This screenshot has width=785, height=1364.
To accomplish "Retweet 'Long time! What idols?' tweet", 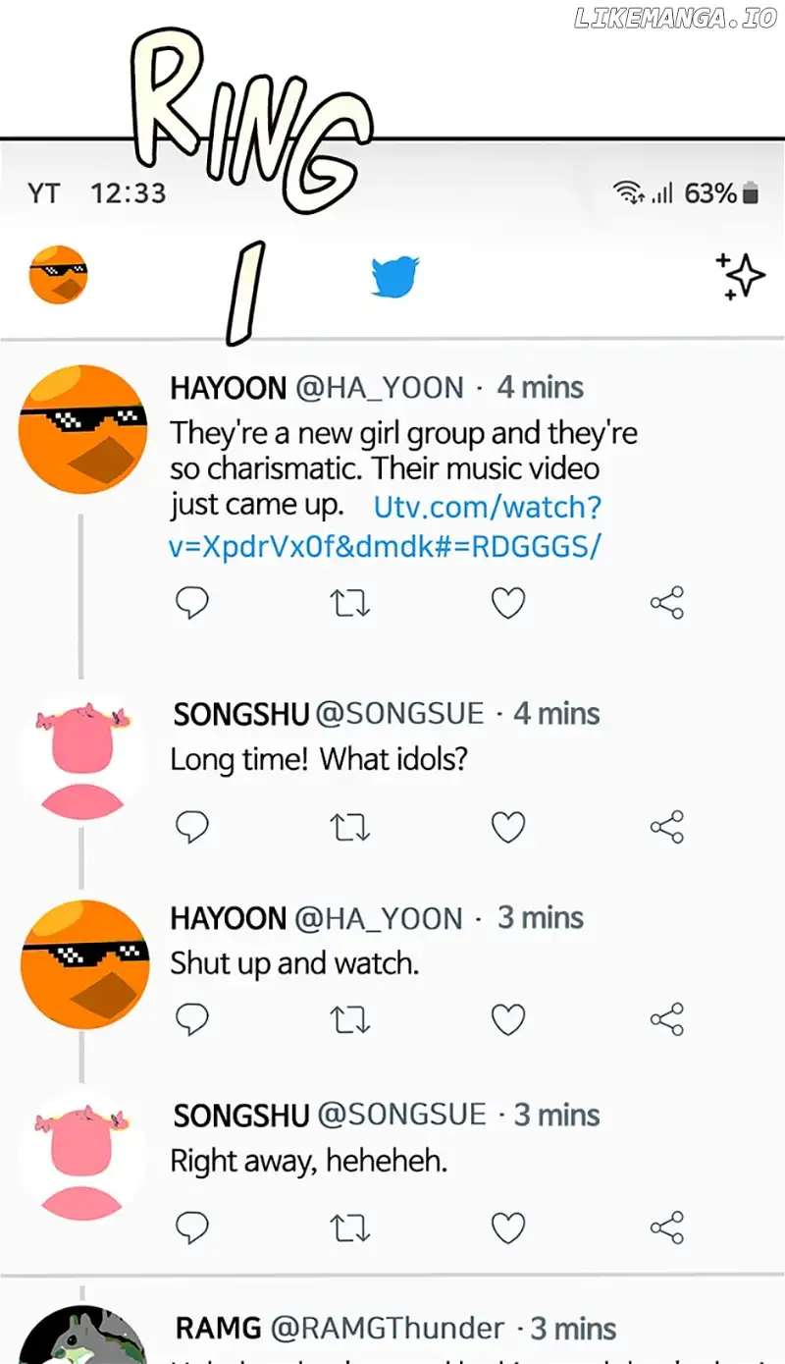I will coord(349,828).
